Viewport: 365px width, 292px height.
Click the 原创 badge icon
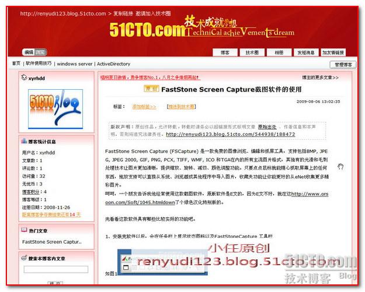click(x=151, y=89)
